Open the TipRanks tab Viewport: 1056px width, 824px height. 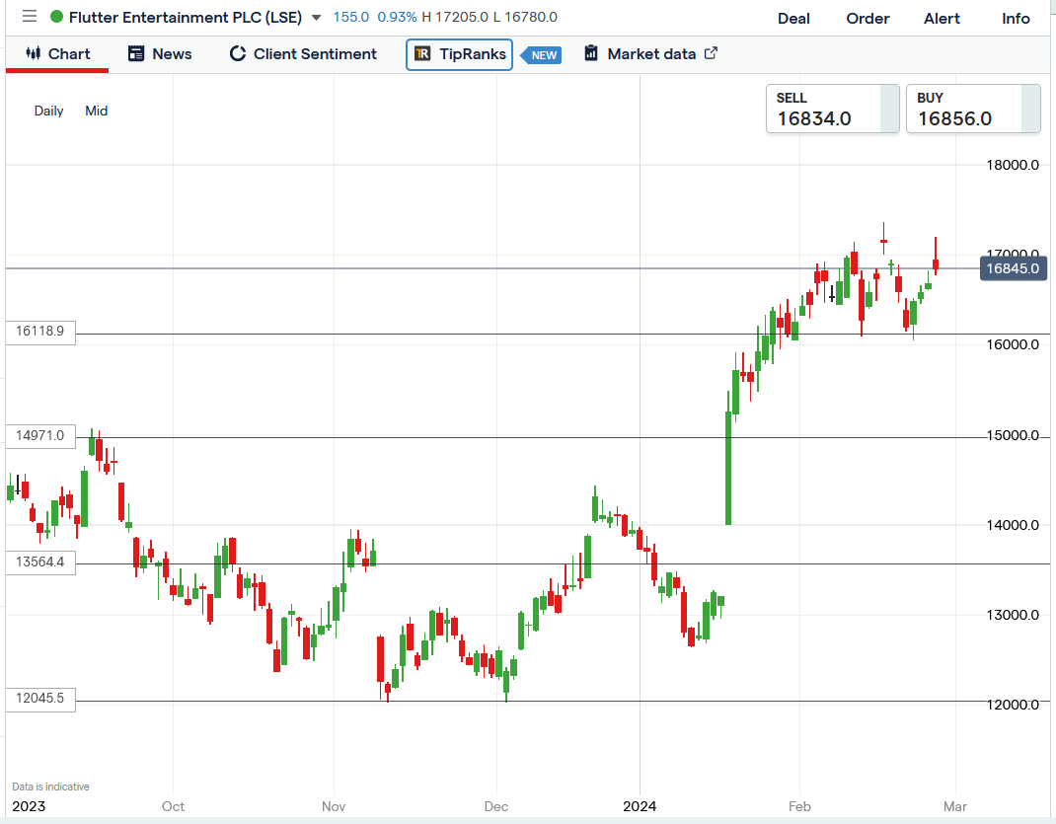pos(459,54)
